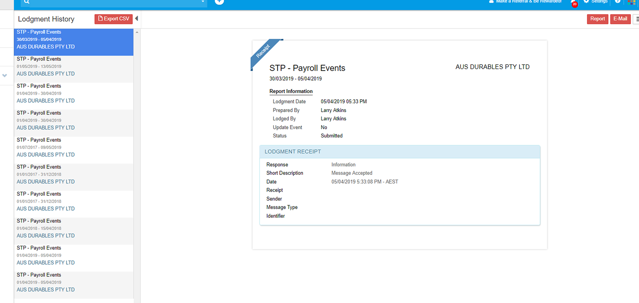
Task: Collapse the Lodgment History panel arrow
Action: point(137,19)
